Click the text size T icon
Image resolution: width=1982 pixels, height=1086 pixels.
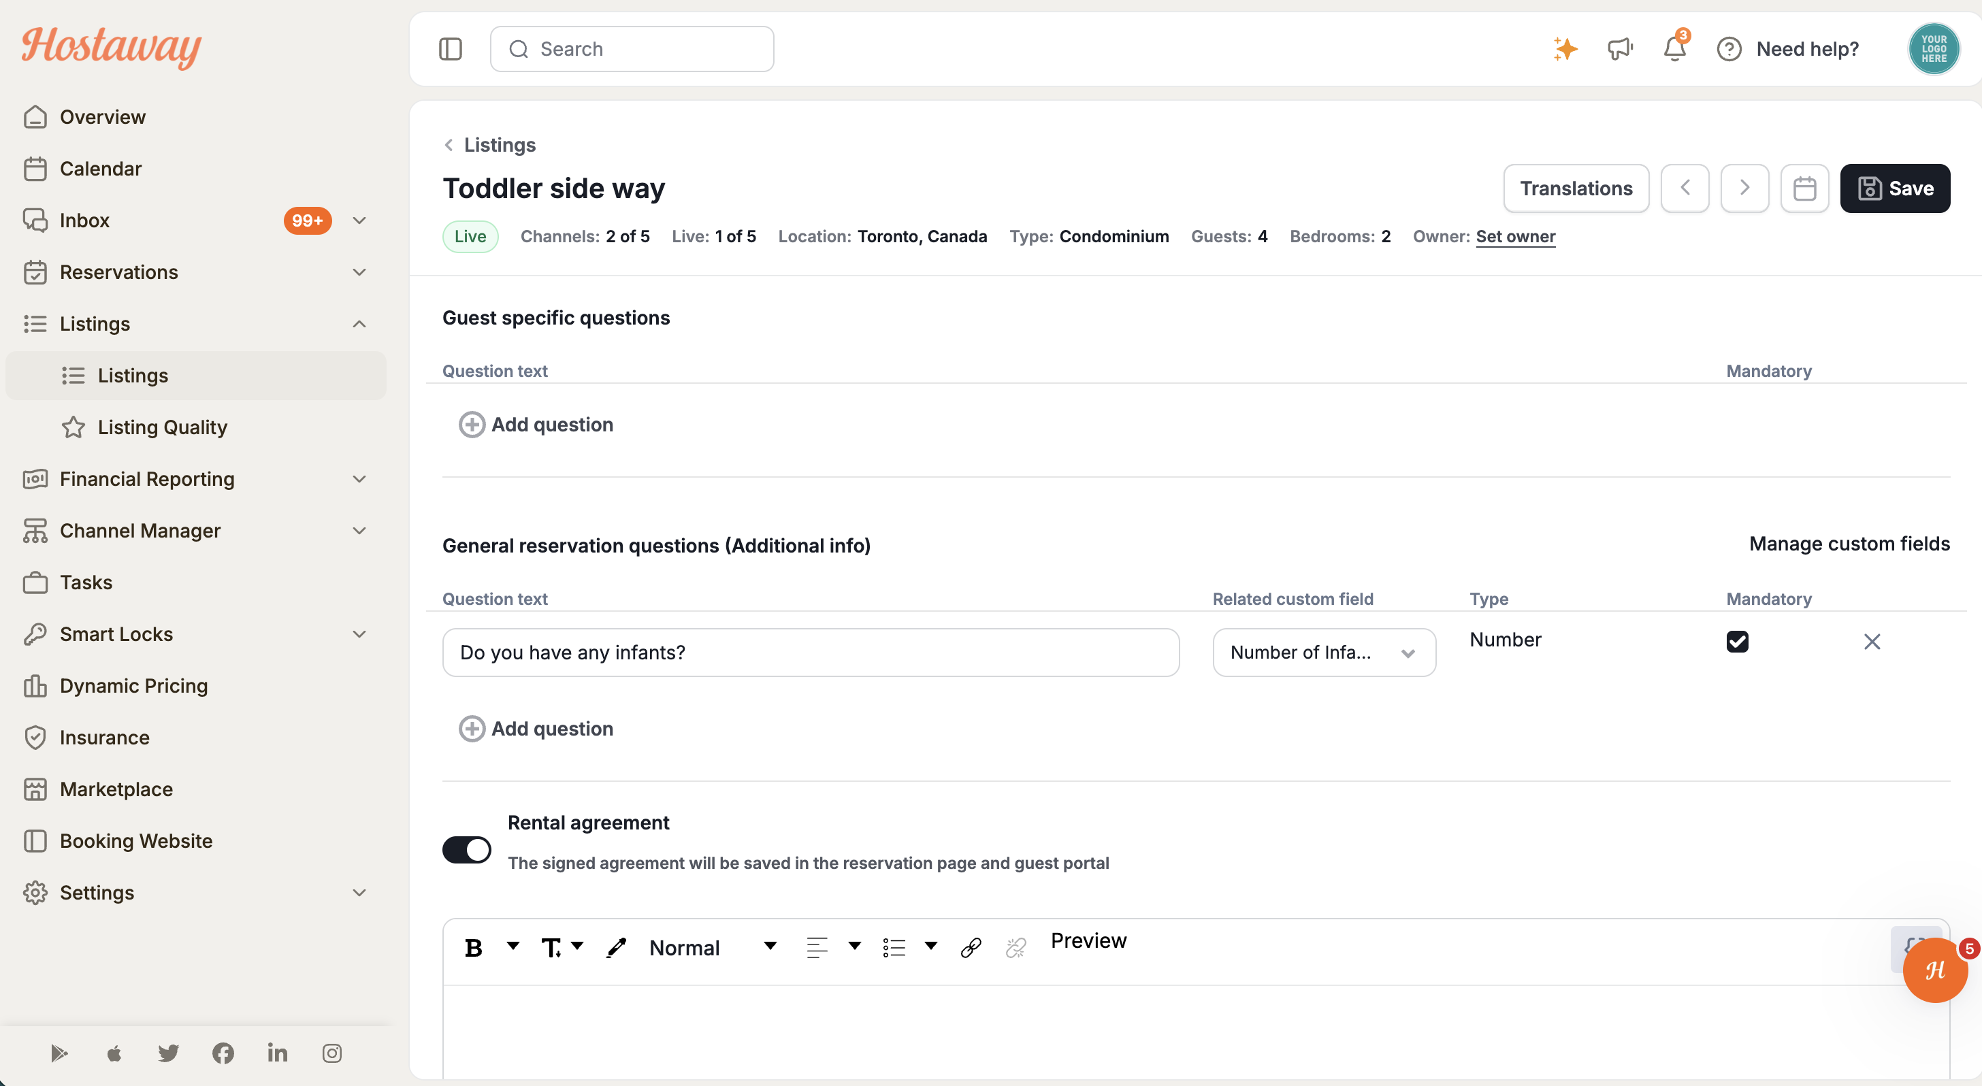tap(551, 949)
